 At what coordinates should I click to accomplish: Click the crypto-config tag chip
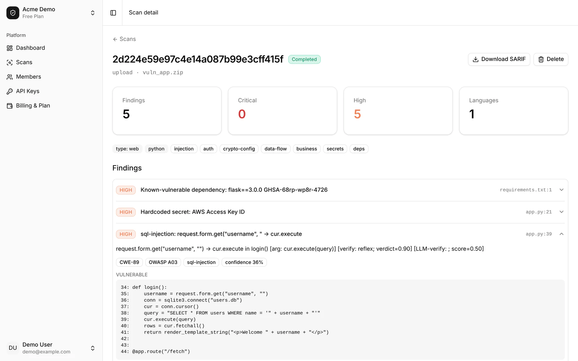[x=239, y=149]
